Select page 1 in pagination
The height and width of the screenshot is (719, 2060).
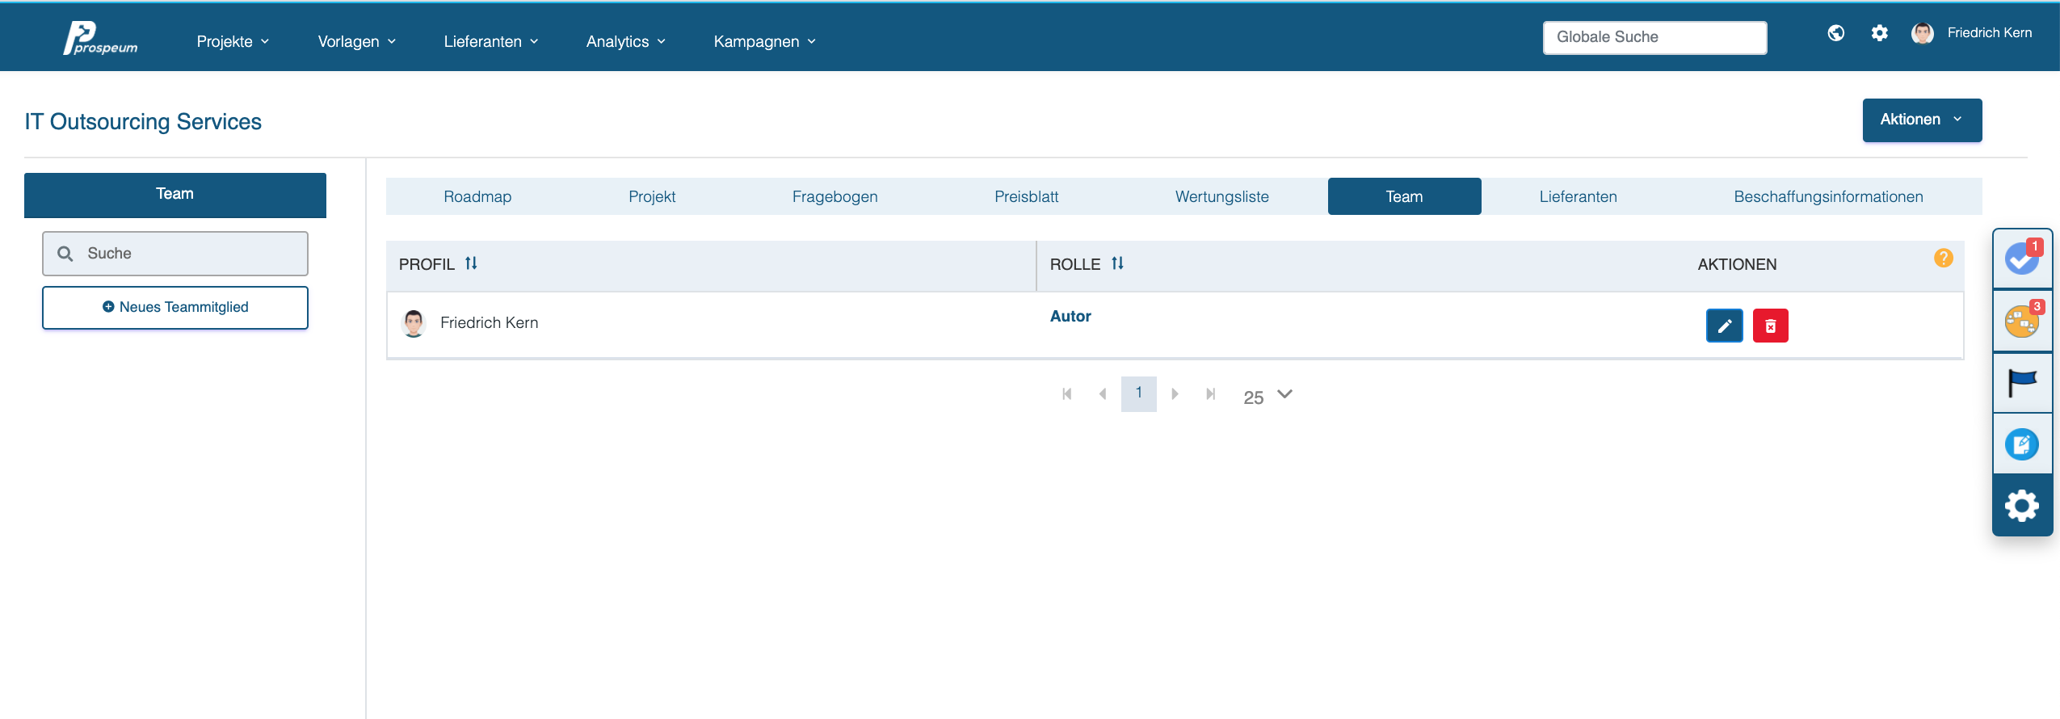[x=1138, y=393]
